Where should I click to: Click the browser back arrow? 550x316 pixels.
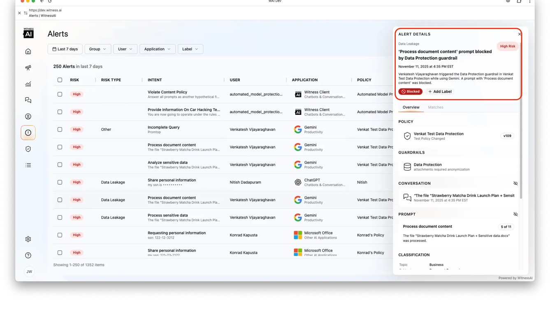coord(42,1)
